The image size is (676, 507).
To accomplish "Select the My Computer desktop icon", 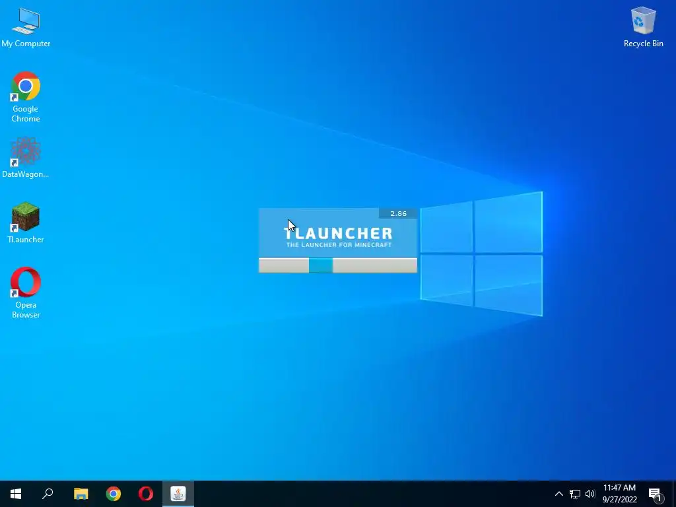I will pyautogui.click(x=26, y=26).
